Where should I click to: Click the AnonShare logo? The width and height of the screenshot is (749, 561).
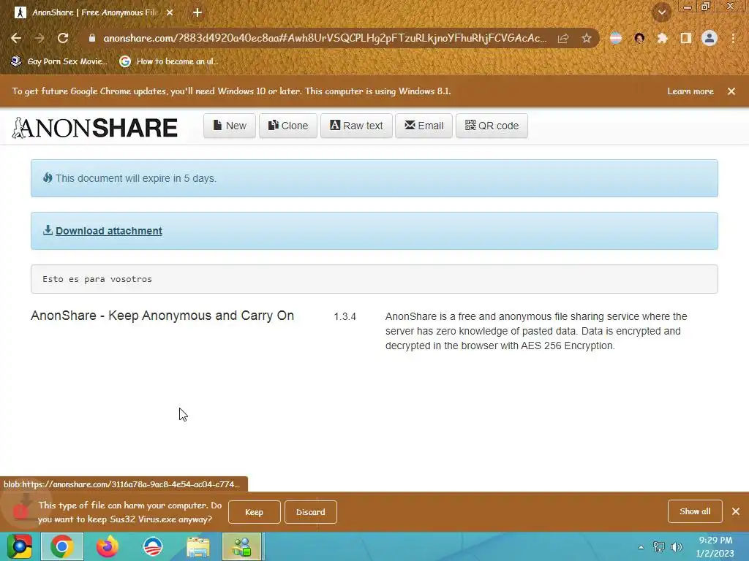pos(94,127)
